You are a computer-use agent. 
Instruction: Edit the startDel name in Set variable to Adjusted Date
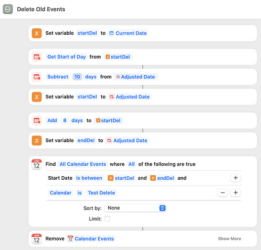tap(87, 97)
